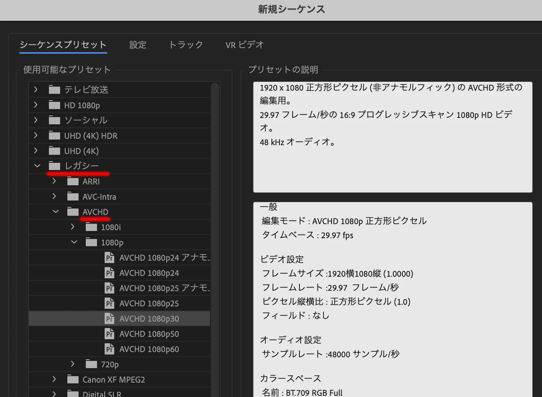This screenshot has width=542, height=397.
Task: Switch to the トラック tab
Action: (186, 45)
